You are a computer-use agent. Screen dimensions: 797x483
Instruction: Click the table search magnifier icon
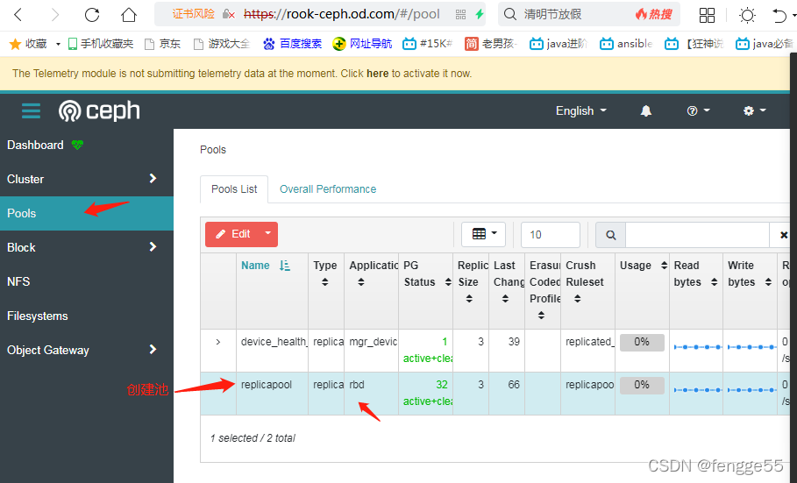coord(610,235)
